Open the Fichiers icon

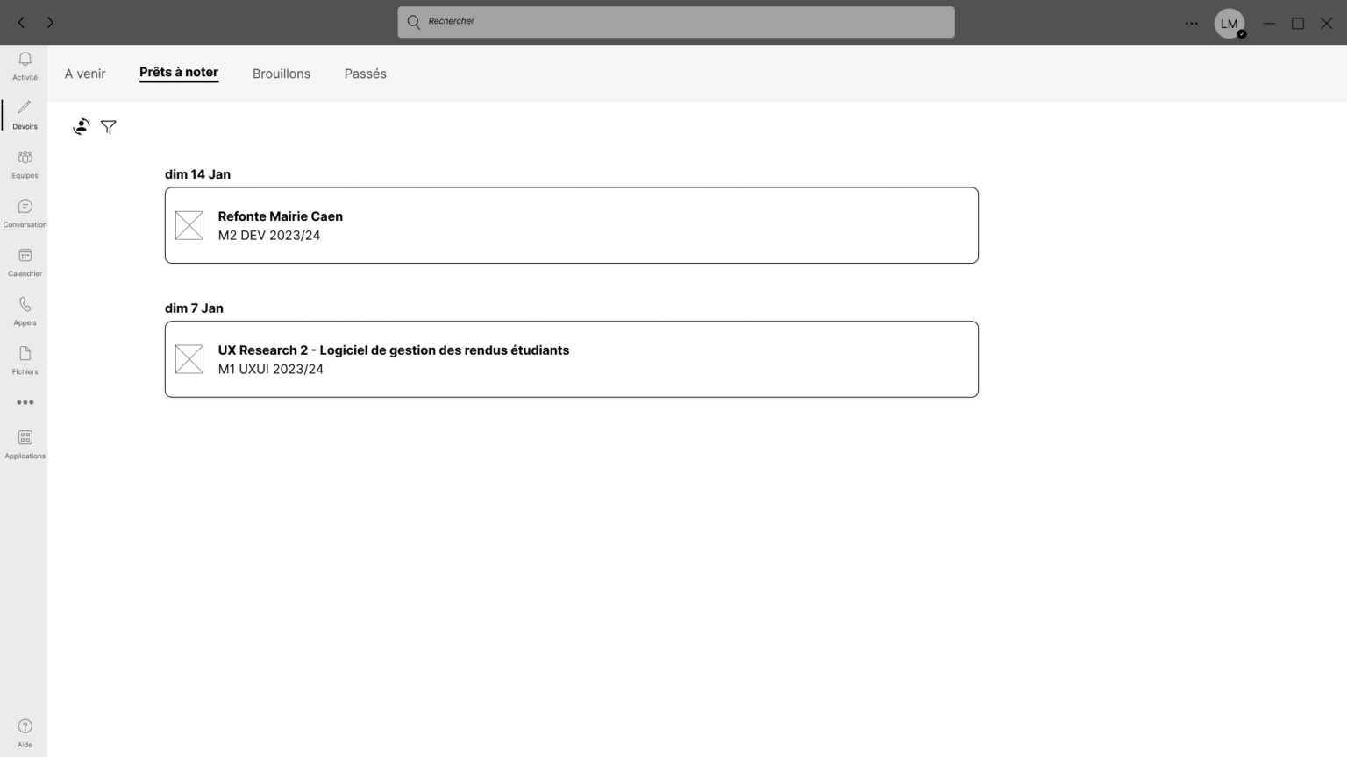click(25, 354)
